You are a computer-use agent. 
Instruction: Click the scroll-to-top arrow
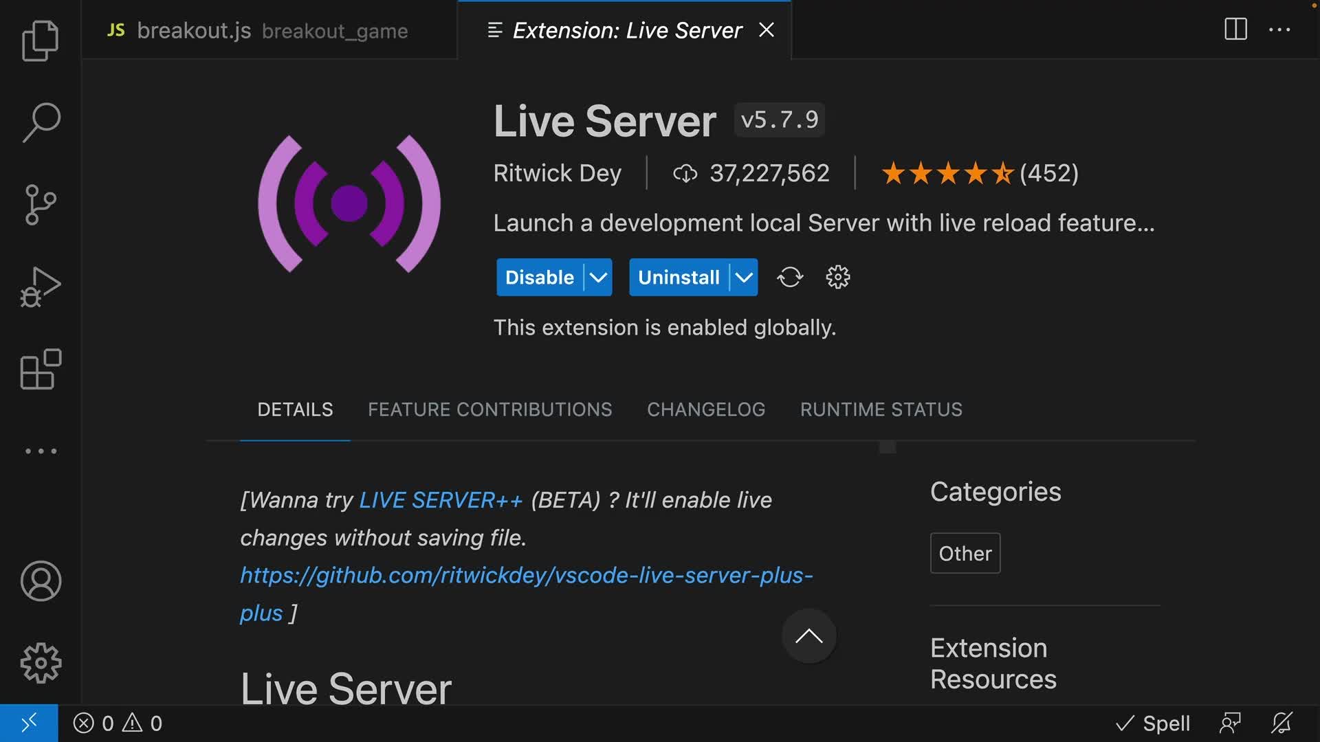[x=809, y=636]
